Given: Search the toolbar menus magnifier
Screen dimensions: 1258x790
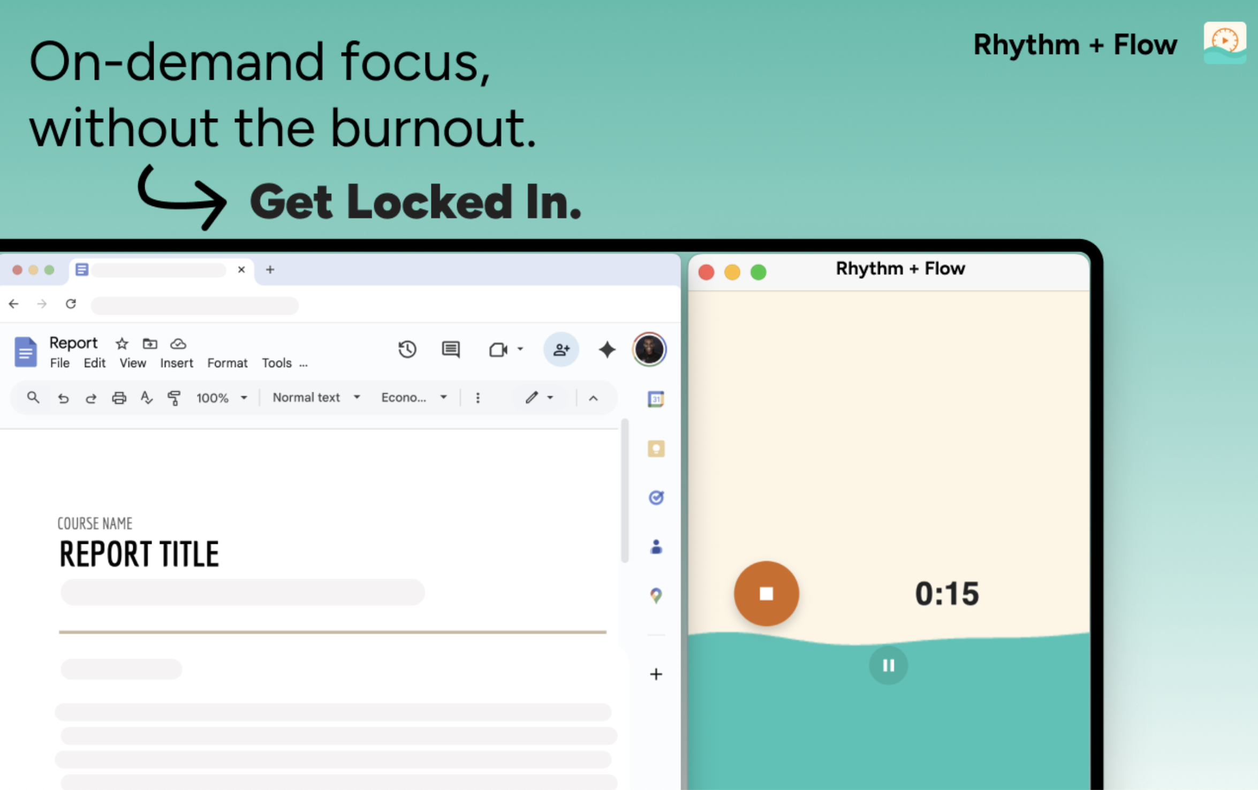Looking at the screenshot, I should coord(33,398).
